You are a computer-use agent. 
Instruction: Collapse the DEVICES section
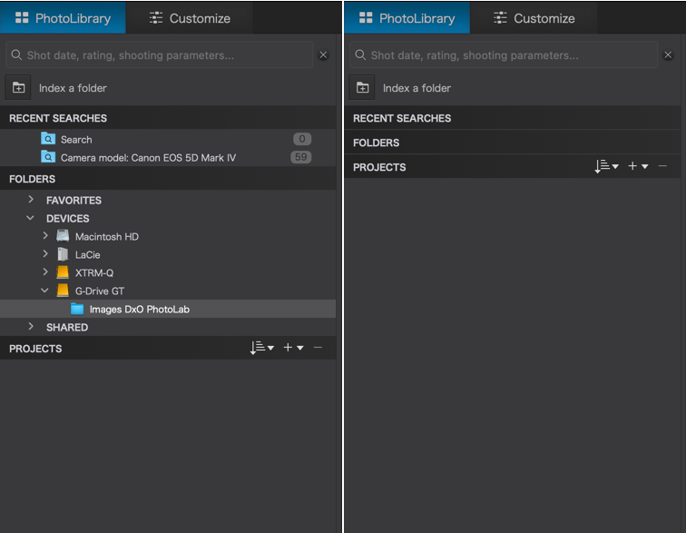point(30,218)
